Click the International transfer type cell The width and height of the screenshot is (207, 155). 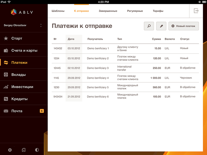pyautogui.click(x=124, y=68)
